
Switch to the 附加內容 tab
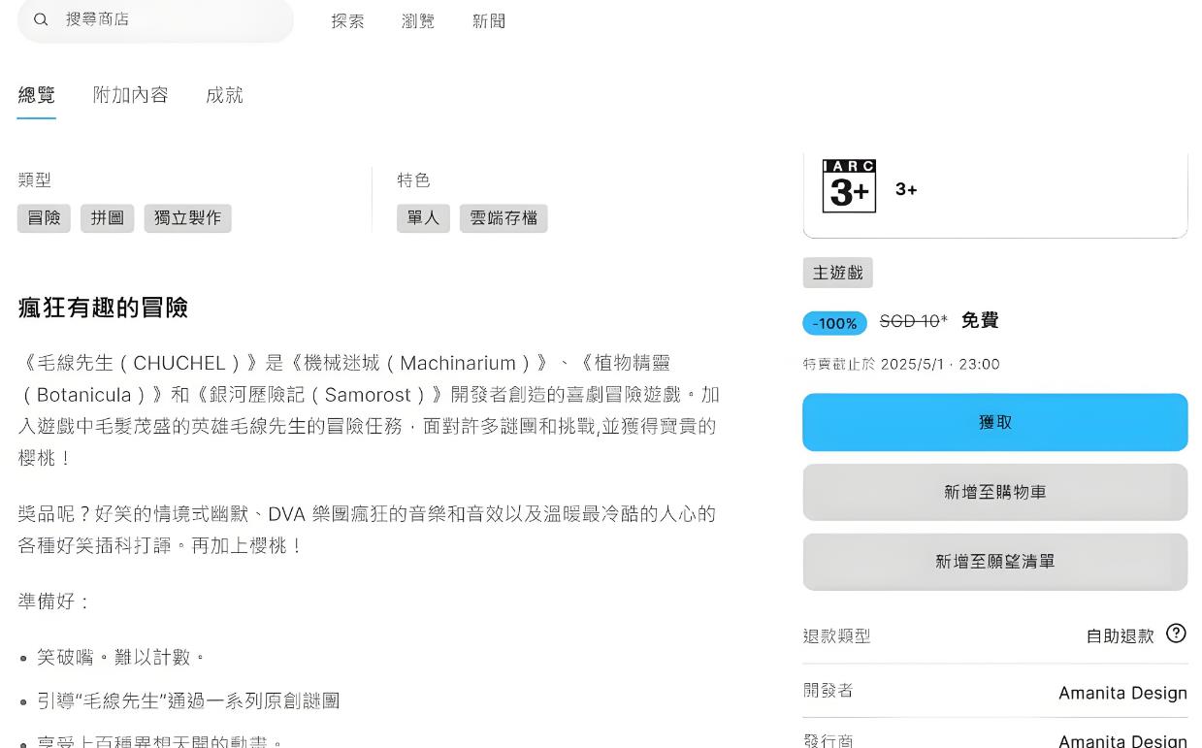[x=131, y=95]
